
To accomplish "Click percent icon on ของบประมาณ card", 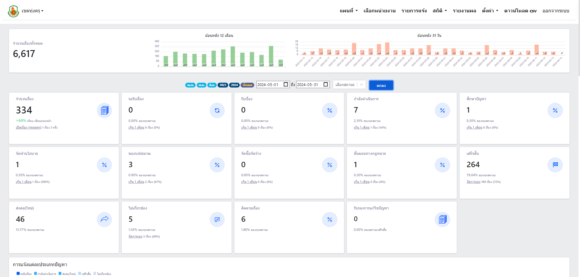I will point(217,165).
